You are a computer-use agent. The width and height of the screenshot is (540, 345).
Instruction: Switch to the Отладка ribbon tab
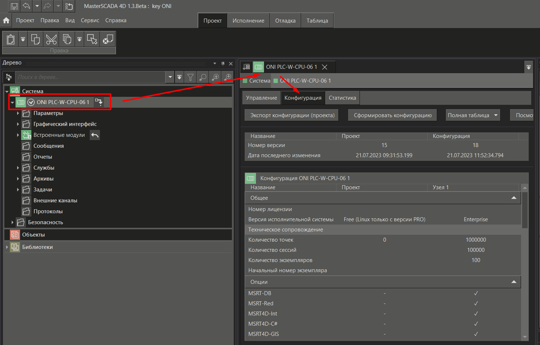pyautogui.click(x=285, y=21)
